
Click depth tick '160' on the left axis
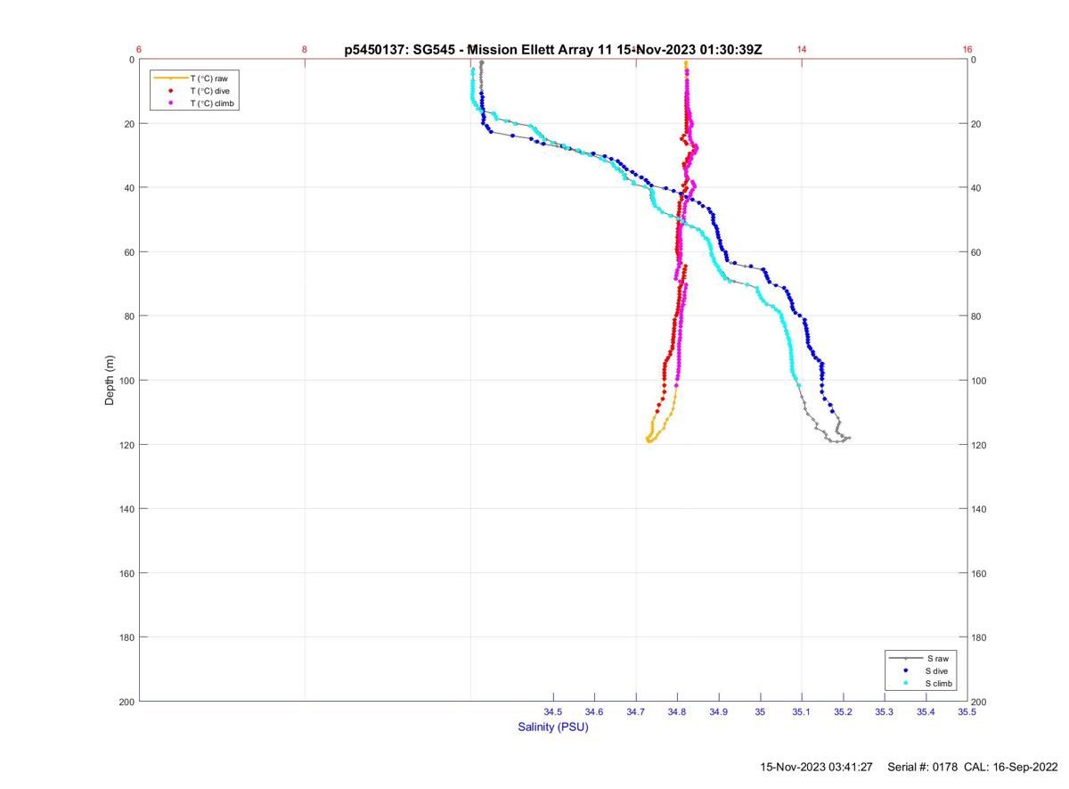[x=126, y=573]
